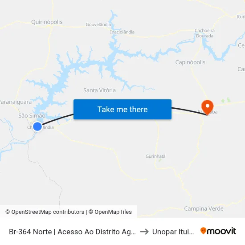Click the Santa Vitória map label
The image size is (245, 245).
[x=99, y=90]
